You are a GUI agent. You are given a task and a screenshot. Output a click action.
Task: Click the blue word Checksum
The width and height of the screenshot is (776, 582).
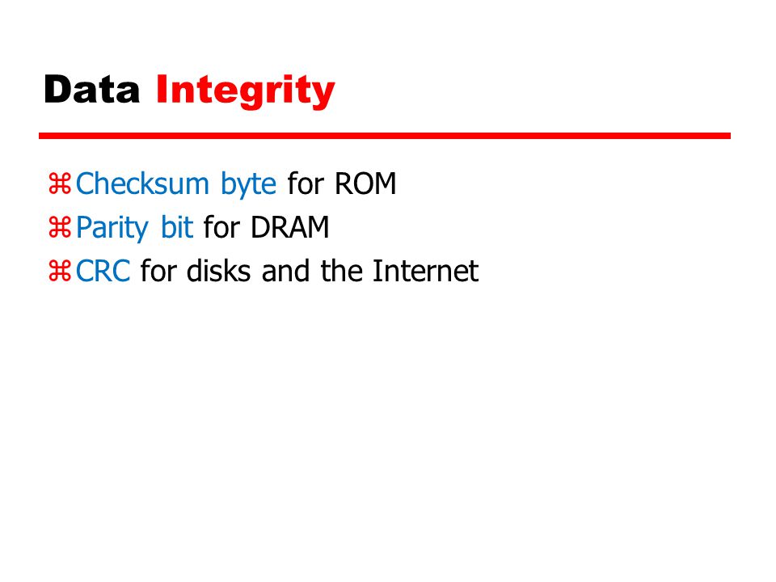pos(142,183)
